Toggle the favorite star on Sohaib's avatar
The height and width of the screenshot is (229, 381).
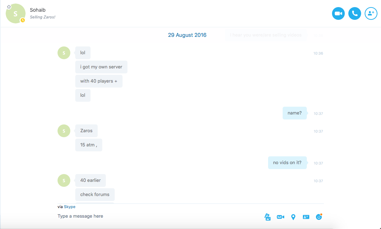point(9,7)
